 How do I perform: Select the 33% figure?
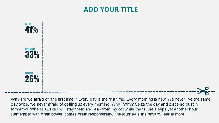click(x=32, y=54)
